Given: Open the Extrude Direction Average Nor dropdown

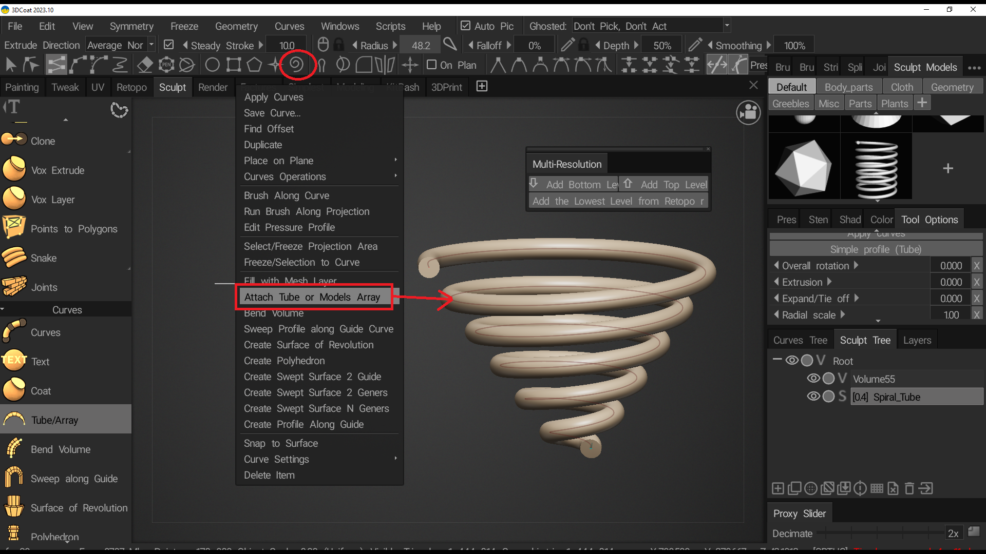Looking at the screenshot, I should coord(120,45).
